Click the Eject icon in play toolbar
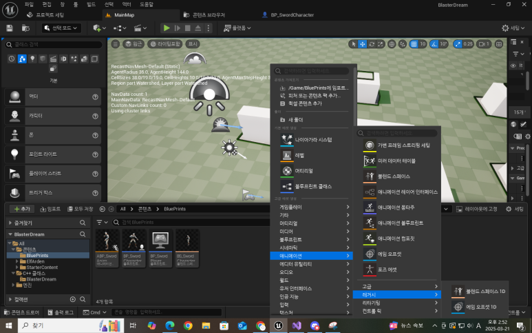 click(x=198, y=28)
